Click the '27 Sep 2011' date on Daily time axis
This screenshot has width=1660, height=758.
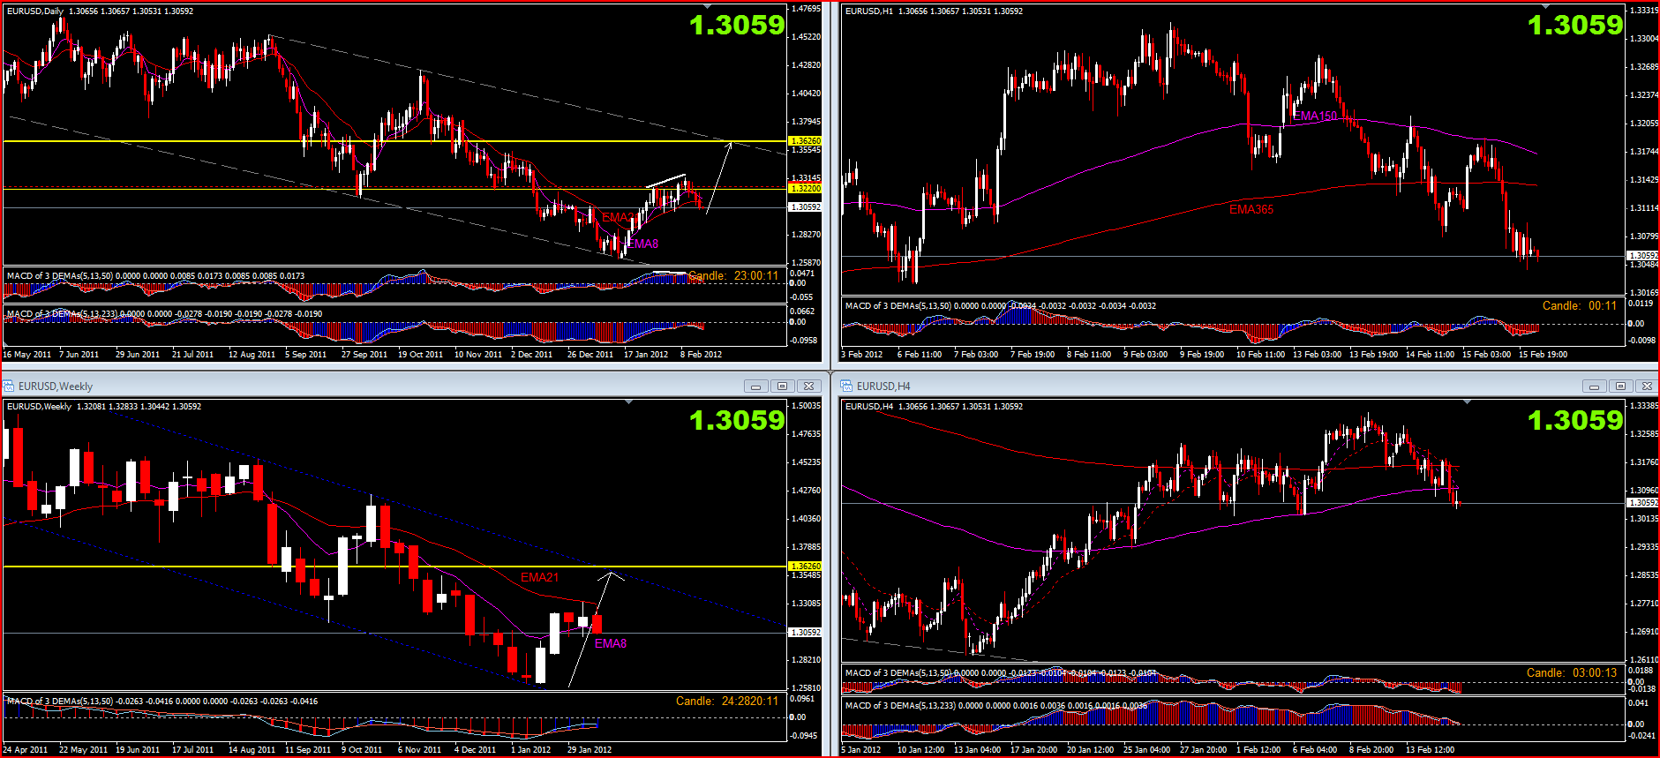tap(364, 355)
